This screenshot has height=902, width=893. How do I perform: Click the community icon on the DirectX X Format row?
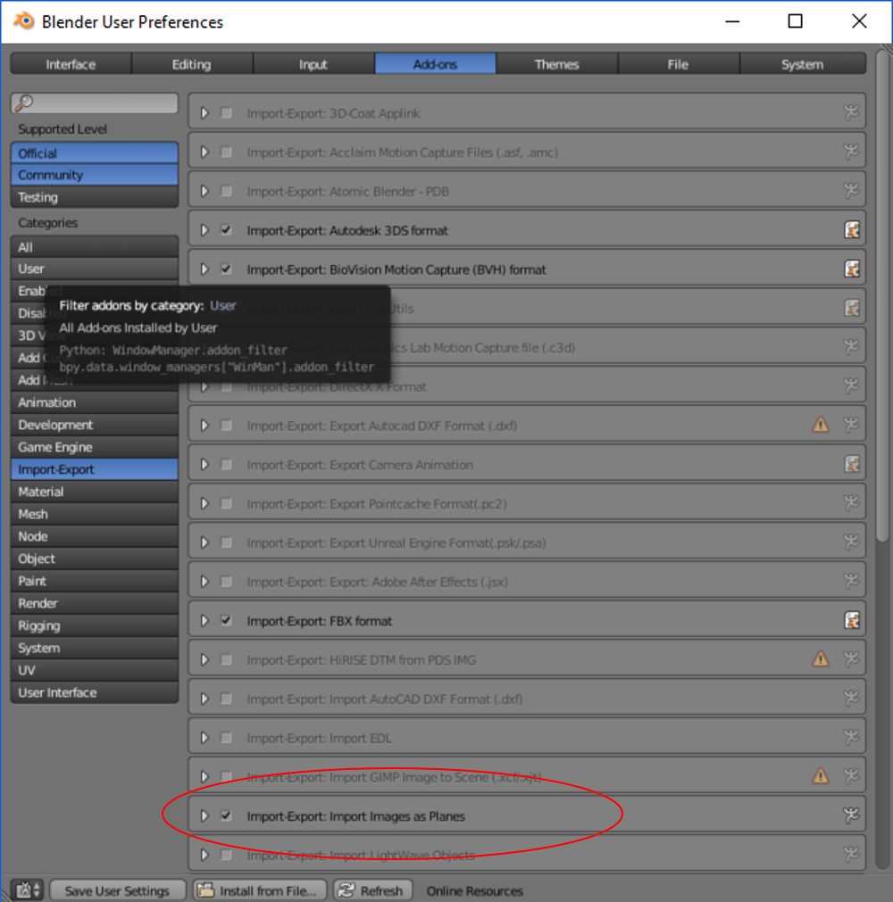point(851,386)
